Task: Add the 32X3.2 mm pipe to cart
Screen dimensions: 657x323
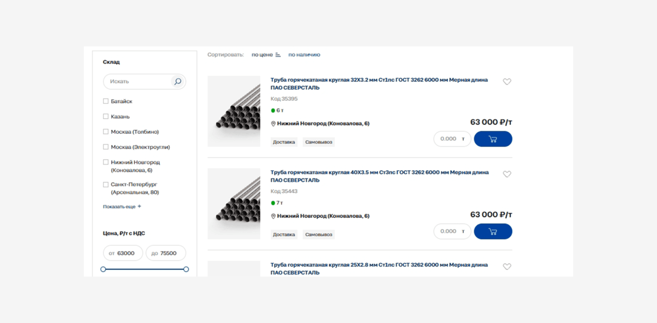Action: click(x=493, y=139)
